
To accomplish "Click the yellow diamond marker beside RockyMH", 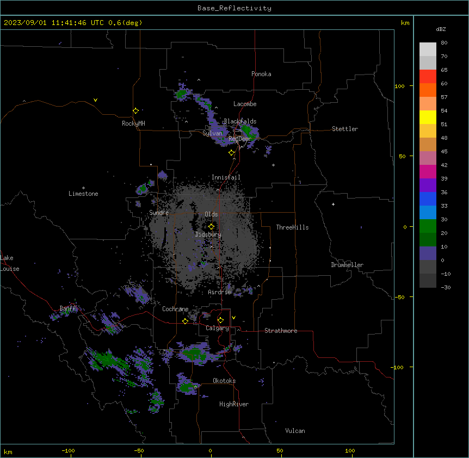I will click(135, 111).
